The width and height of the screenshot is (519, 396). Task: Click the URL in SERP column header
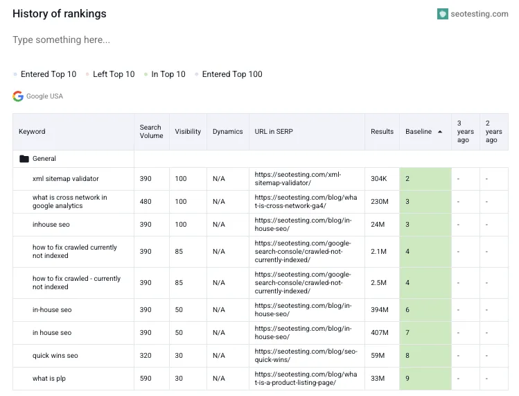(x=274, y=132)
